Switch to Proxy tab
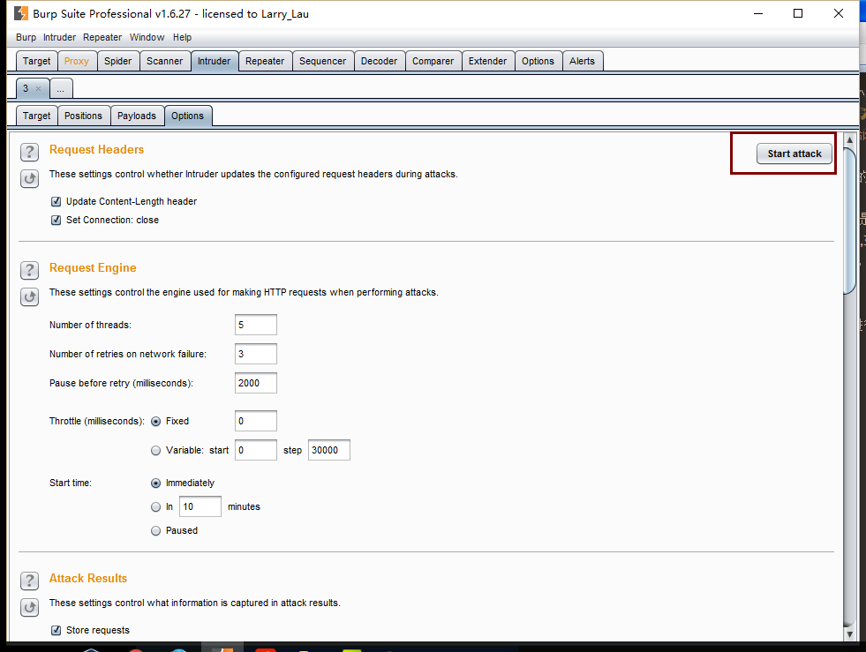 point(76,61)
